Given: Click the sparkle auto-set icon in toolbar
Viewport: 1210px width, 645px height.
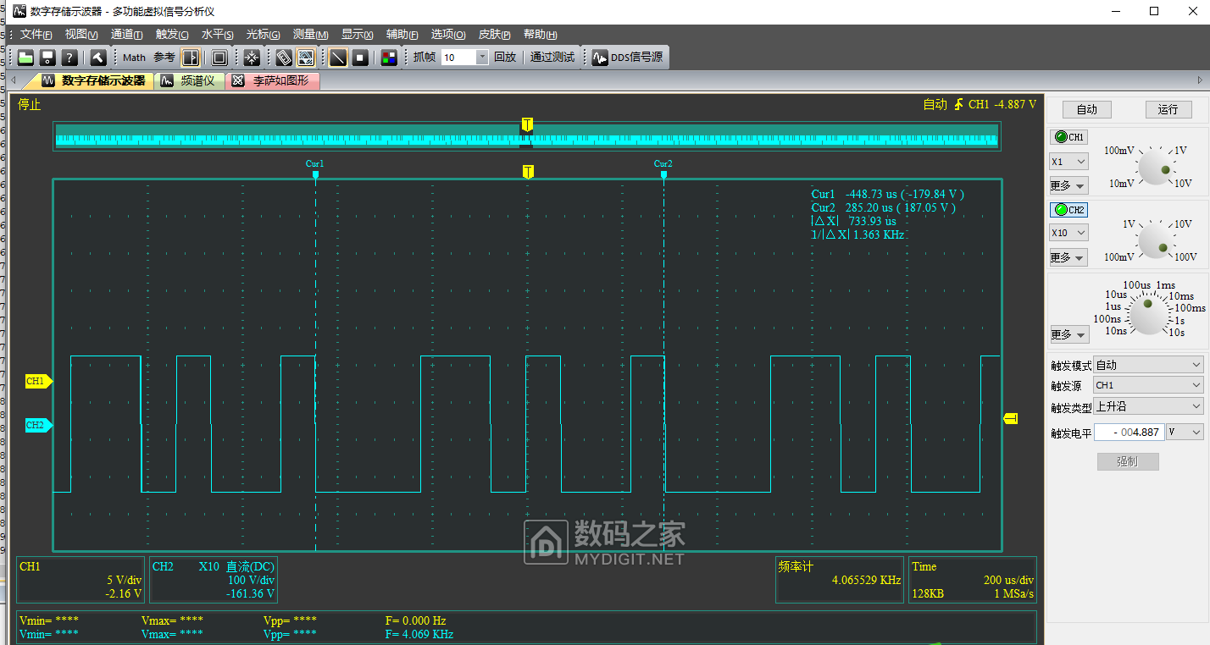Looking at the screenshot, I should [252, 58].
